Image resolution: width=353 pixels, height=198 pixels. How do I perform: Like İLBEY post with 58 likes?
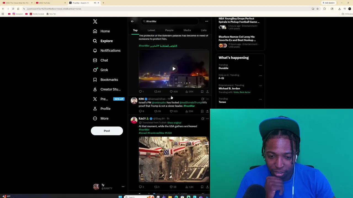(173, 187)
